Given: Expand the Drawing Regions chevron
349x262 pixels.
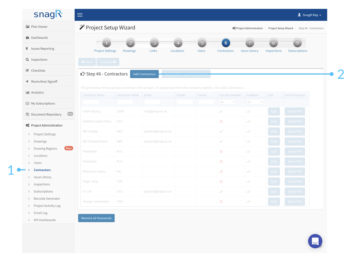Looking at the screenshot, I should [29, 148].
